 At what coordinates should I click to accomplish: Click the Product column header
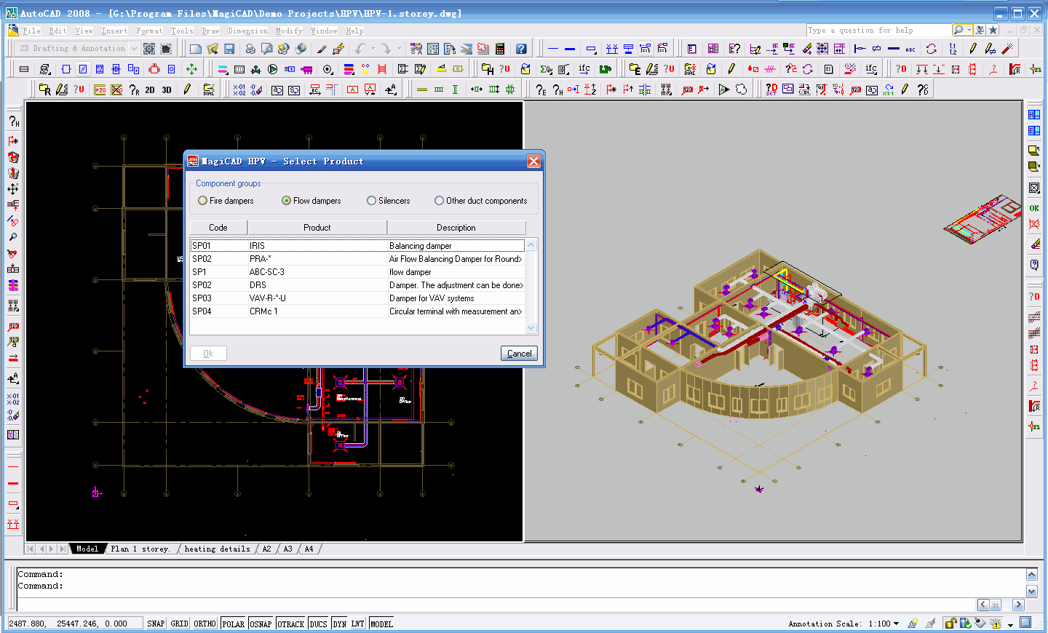(317, 228)
